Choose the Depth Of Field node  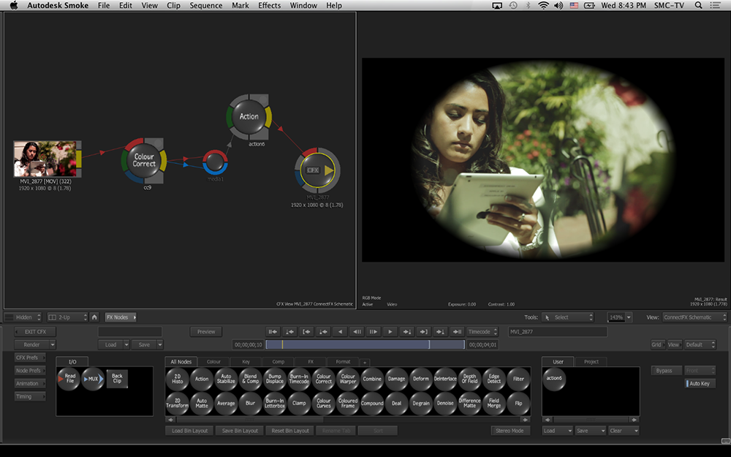point(469,379)
